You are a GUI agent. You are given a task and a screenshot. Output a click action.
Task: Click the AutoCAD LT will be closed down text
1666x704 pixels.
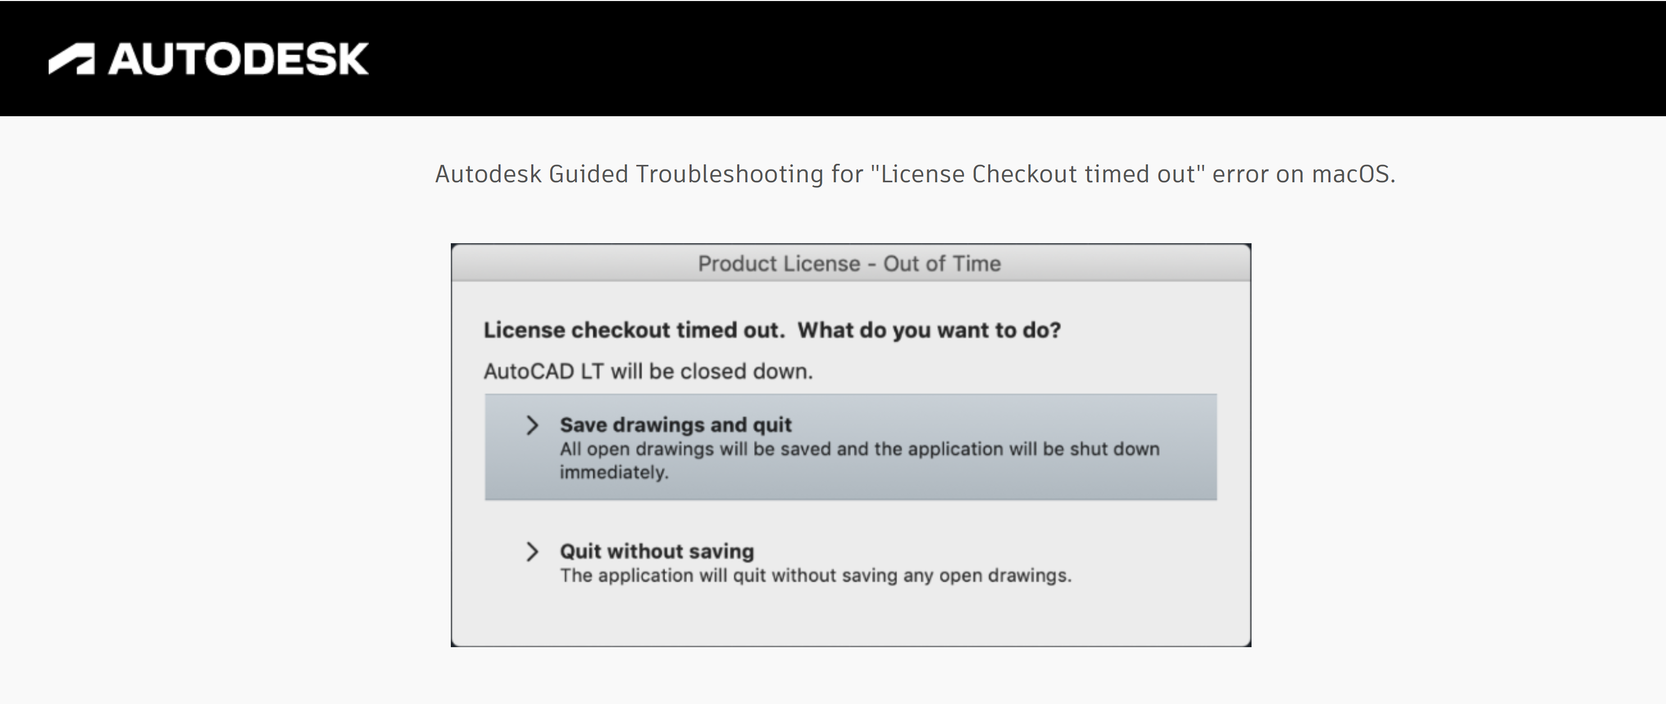coord(648,372)
